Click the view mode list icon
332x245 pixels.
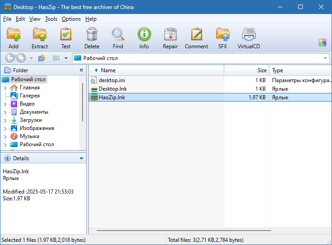coord(56,58)
